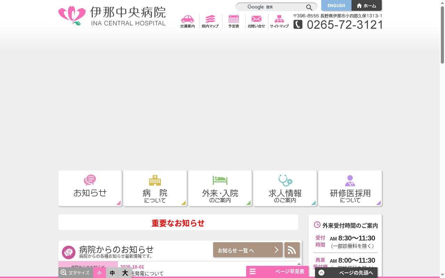
Task: Click the 病院からのお知らせ heading
Action: [x=116, y=249]
